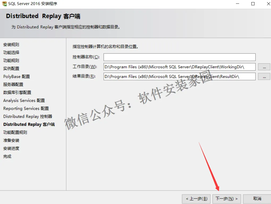The width and height of the screenshot is (271, 204).
Task: Close the SQL Server 2016 installer window
Action: coord(268,4)
